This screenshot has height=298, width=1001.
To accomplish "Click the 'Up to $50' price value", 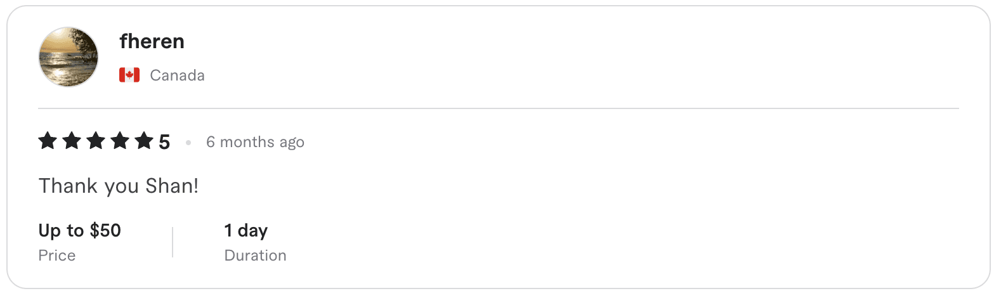I will pyautogui.click(x=79, y=230).
